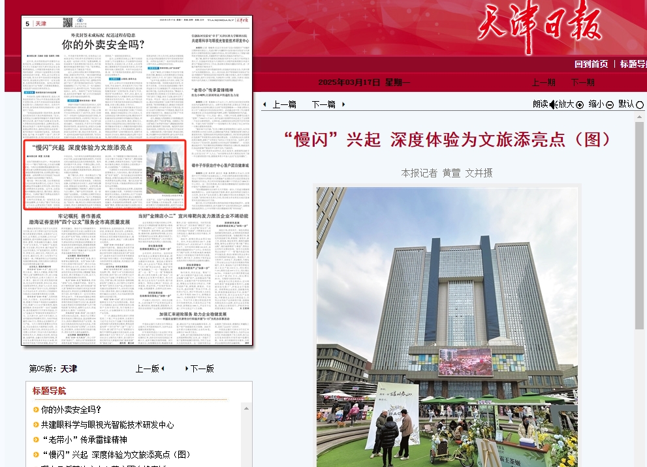Click the left arrow before 上一篇
Viewport: 647px width, 467px height.
coord(264,105)
